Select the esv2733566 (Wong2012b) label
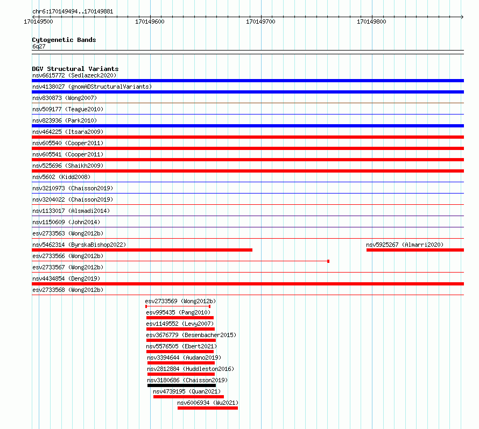This screenshot has width=479, height=429. coord(68,256)
